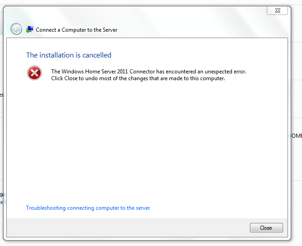Click the cut-off "x" text at the left edge
This screenshot has width=302, height=246.
tap(1, 202)
